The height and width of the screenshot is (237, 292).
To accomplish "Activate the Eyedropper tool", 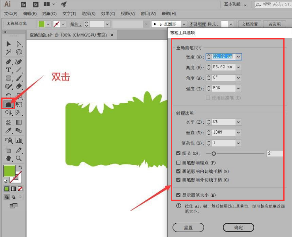I will 8,131.
